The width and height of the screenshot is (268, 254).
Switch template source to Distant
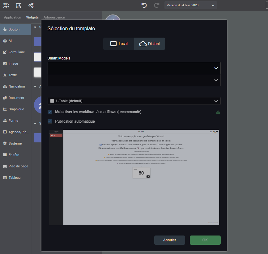click(150, 44)
